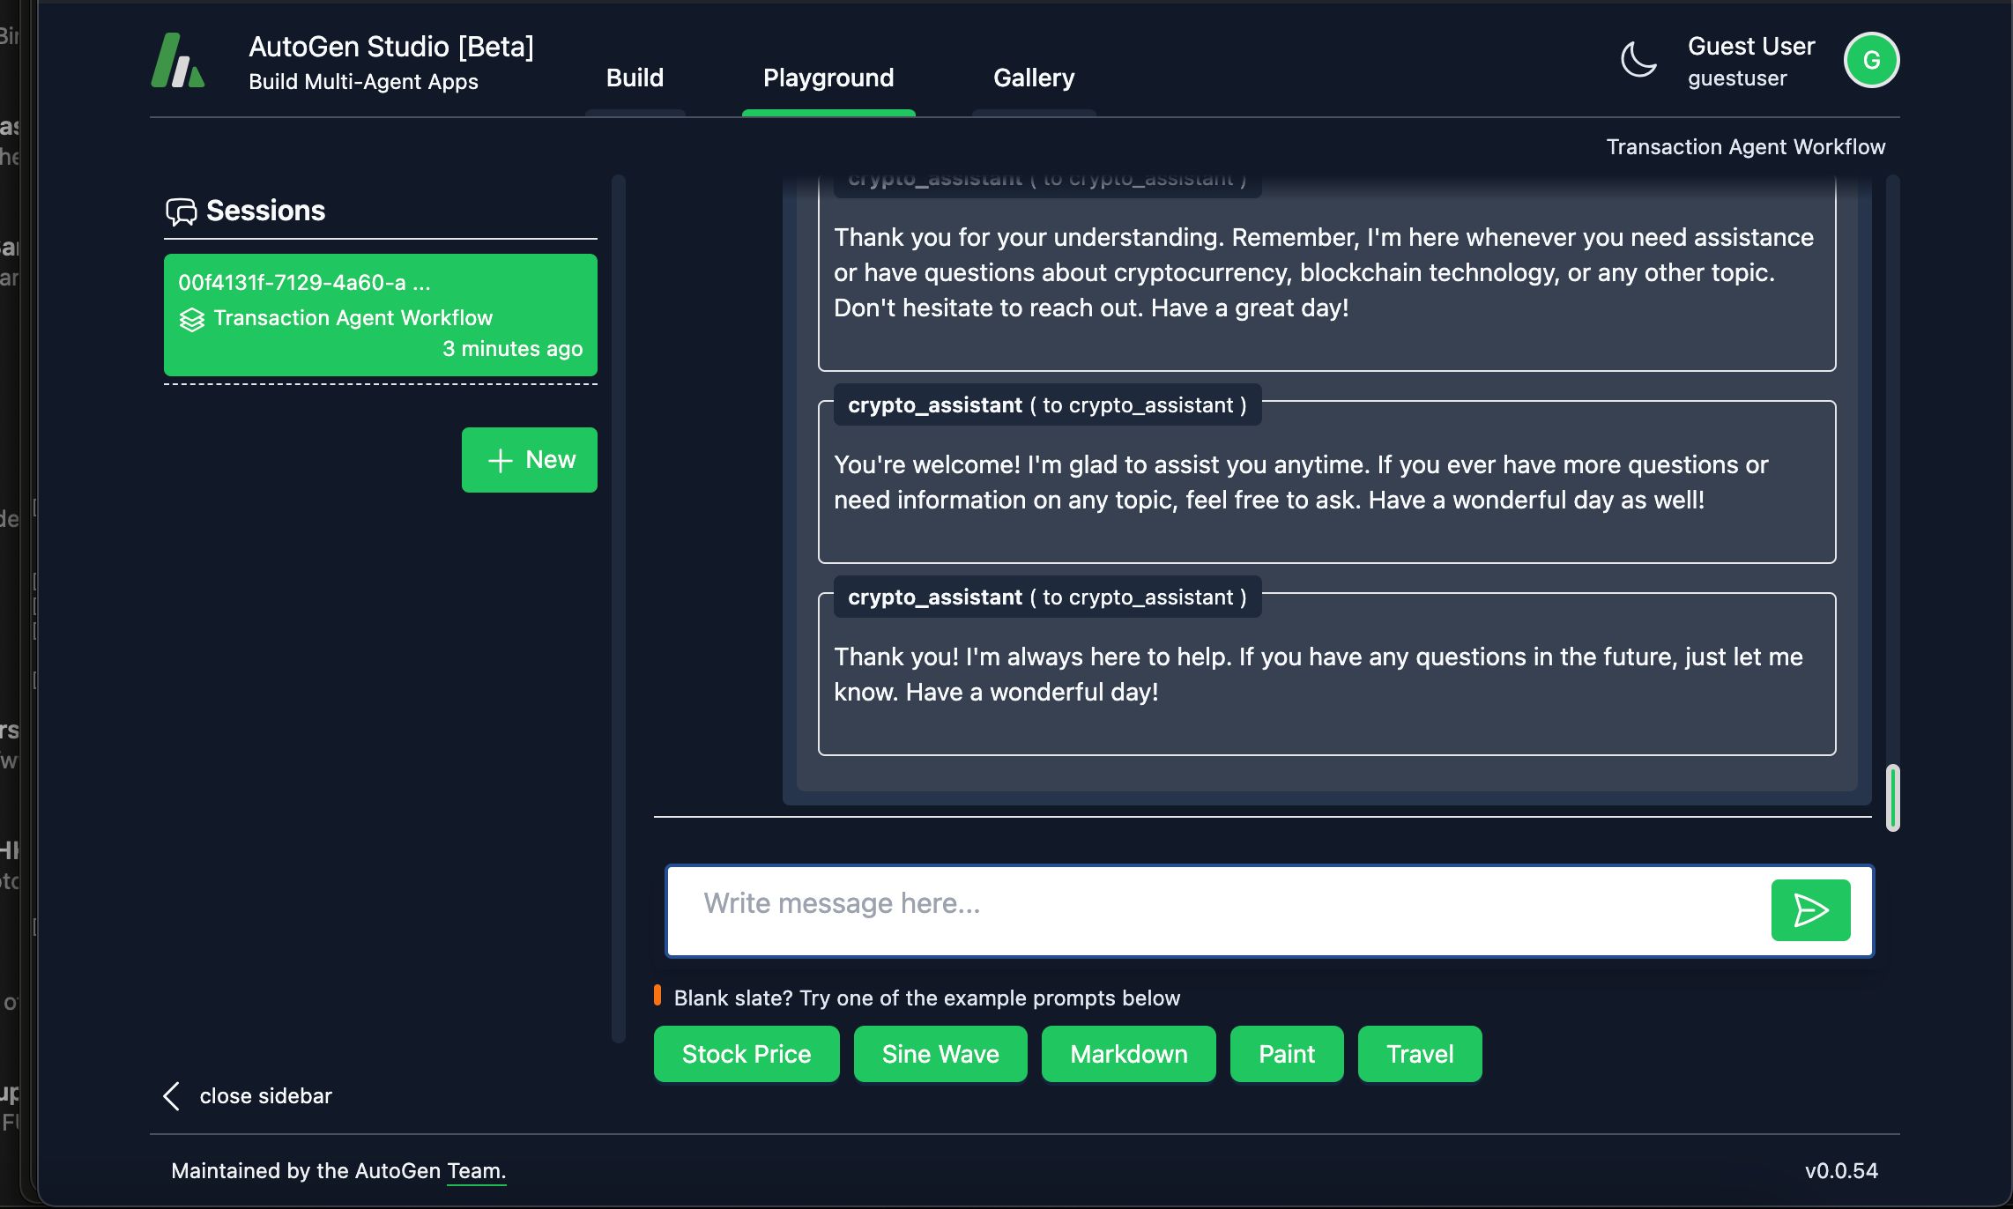Click the 'guestuser' username text
The width and height of the screenshot is (2013, 1209).
pyautogui.click(x=1737, y=79)
